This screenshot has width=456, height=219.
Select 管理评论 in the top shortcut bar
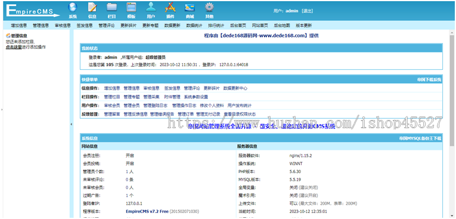[107, 25]
